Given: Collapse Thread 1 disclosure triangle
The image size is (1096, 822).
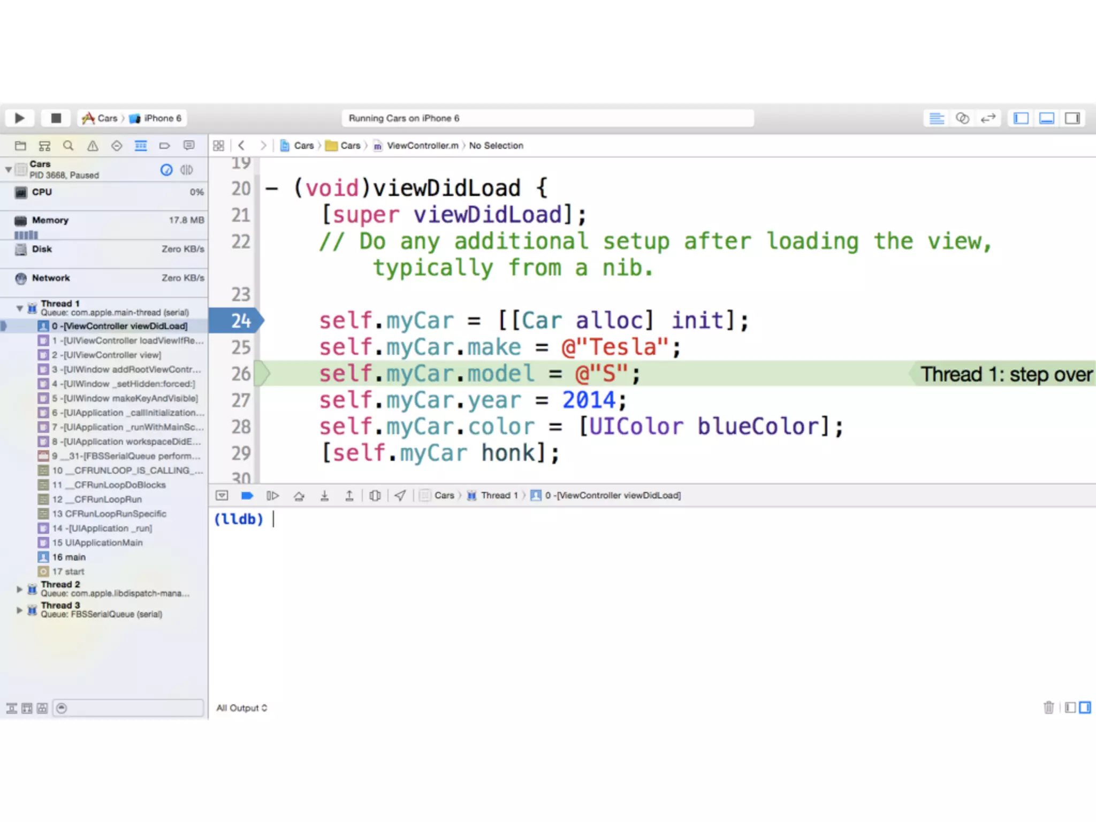Looking at the screenshot, I should [20, 308].
